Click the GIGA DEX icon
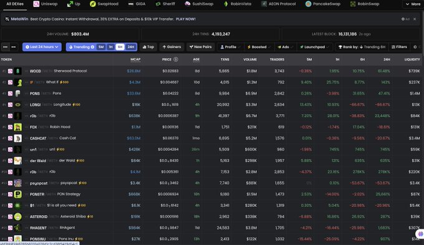This screenshot has width=424, height=245. tap(131, 4)
